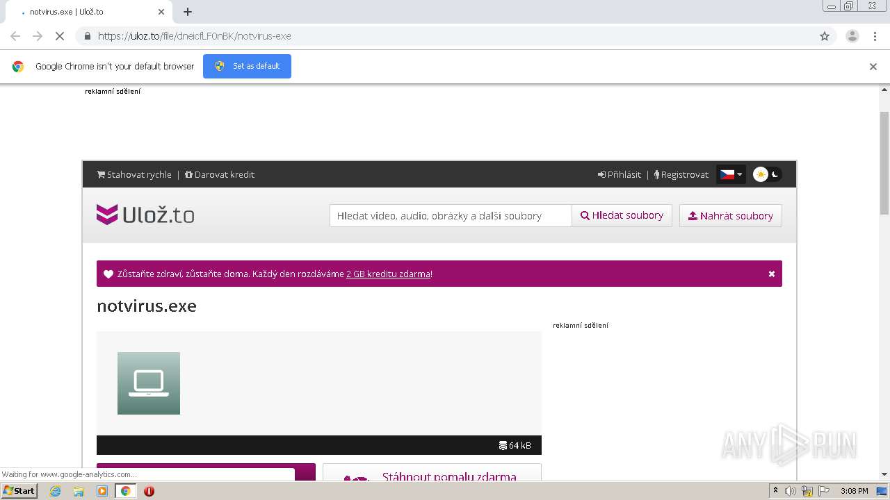The height and width of the screenshot is (500, 890).
Task: Toggle light/dark theme switch
Action: tap(767, 174)
